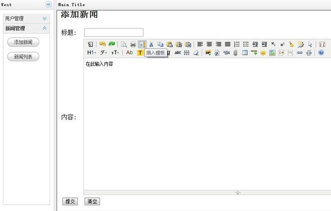Image resolution: width=331 pixels, height=211 pixels.
Task: Expand the 用户管理 accordion panel
Action: (26, 18)
